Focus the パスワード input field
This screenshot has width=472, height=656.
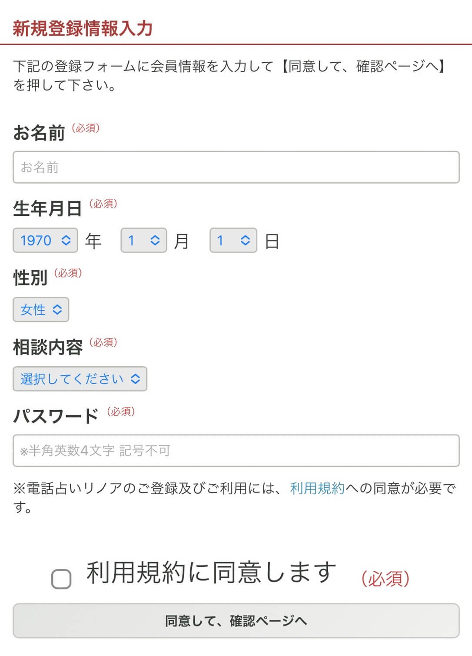coord(236,451)
